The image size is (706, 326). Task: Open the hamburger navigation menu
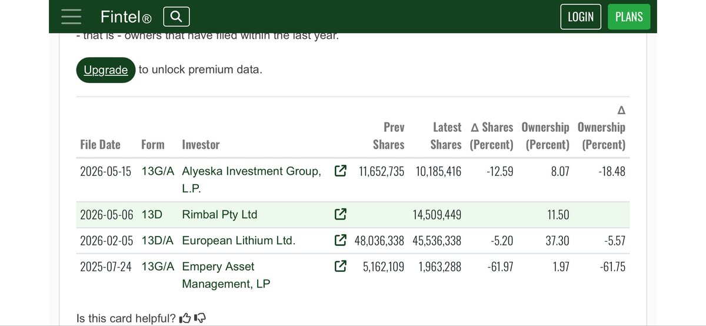click(x=72, y=16)
